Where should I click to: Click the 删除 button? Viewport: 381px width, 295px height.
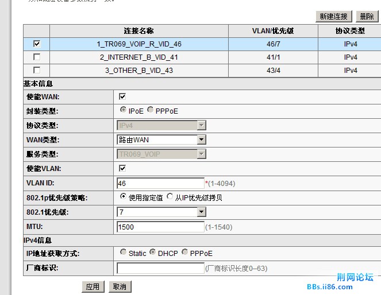pyautogui.click(x=367, y=17)
